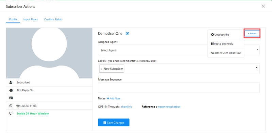Expand Assigned Agent list with arrow
The height and width of the screenshot is (133, 272).
pyautogui.click(x=257, y=50)
